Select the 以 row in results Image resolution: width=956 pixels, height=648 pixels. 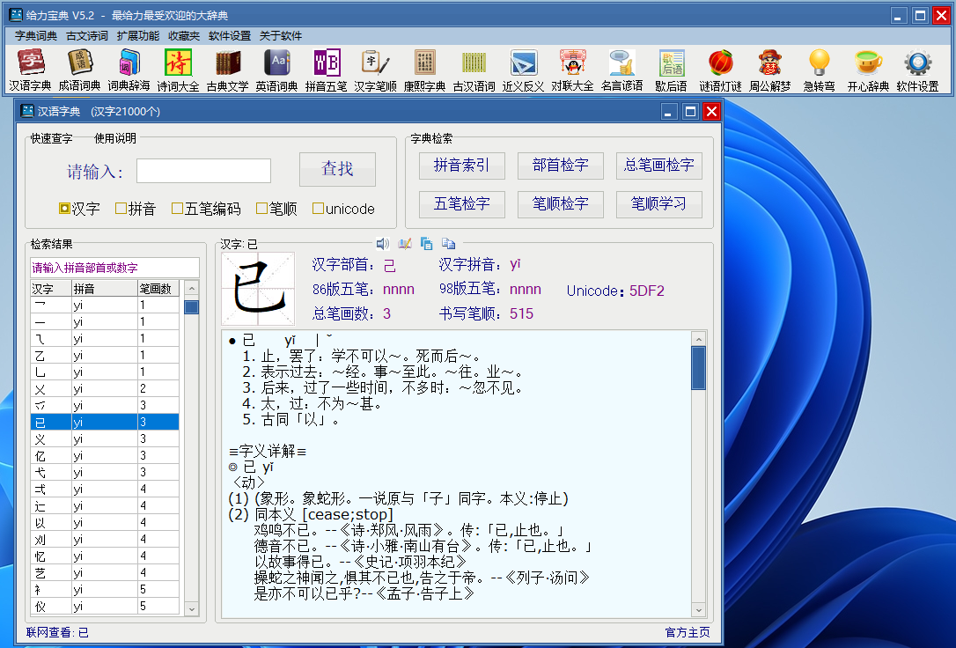click(105, 522)
